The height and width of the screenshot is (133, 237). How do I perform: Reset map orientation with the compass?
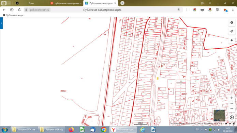point(232,117)
